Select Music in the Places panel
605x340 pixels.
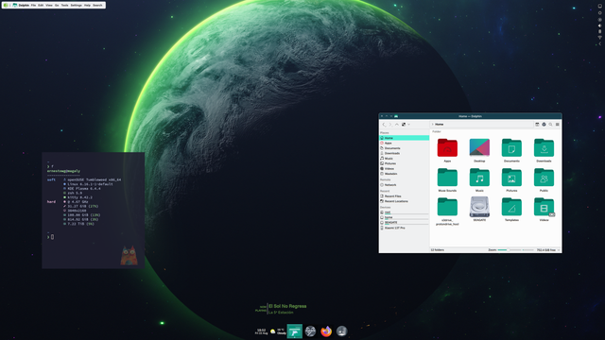(x=404, y=159)
